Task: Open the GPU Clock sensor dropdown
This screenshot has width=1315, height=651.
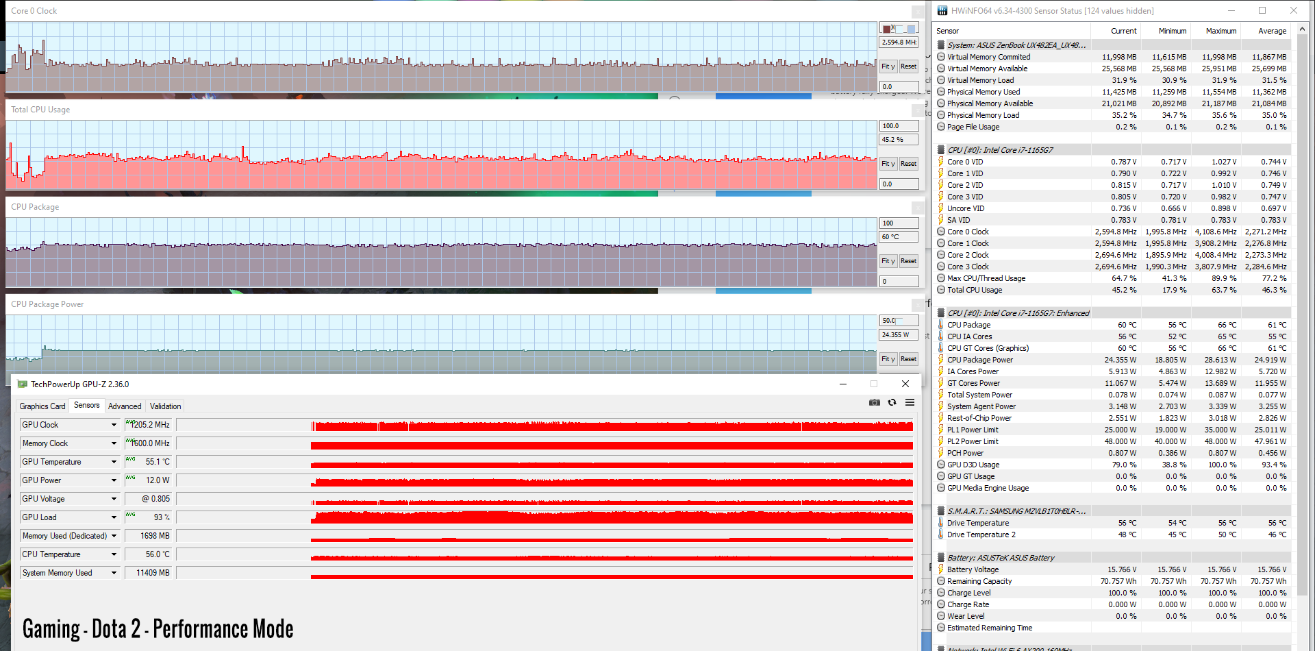Action: point(114,425)
